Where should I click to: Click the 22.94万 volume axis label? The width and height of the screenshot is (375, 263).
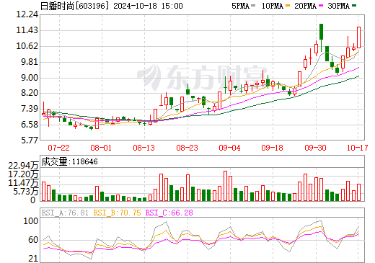pyautogui.click(x=23, y=166)
